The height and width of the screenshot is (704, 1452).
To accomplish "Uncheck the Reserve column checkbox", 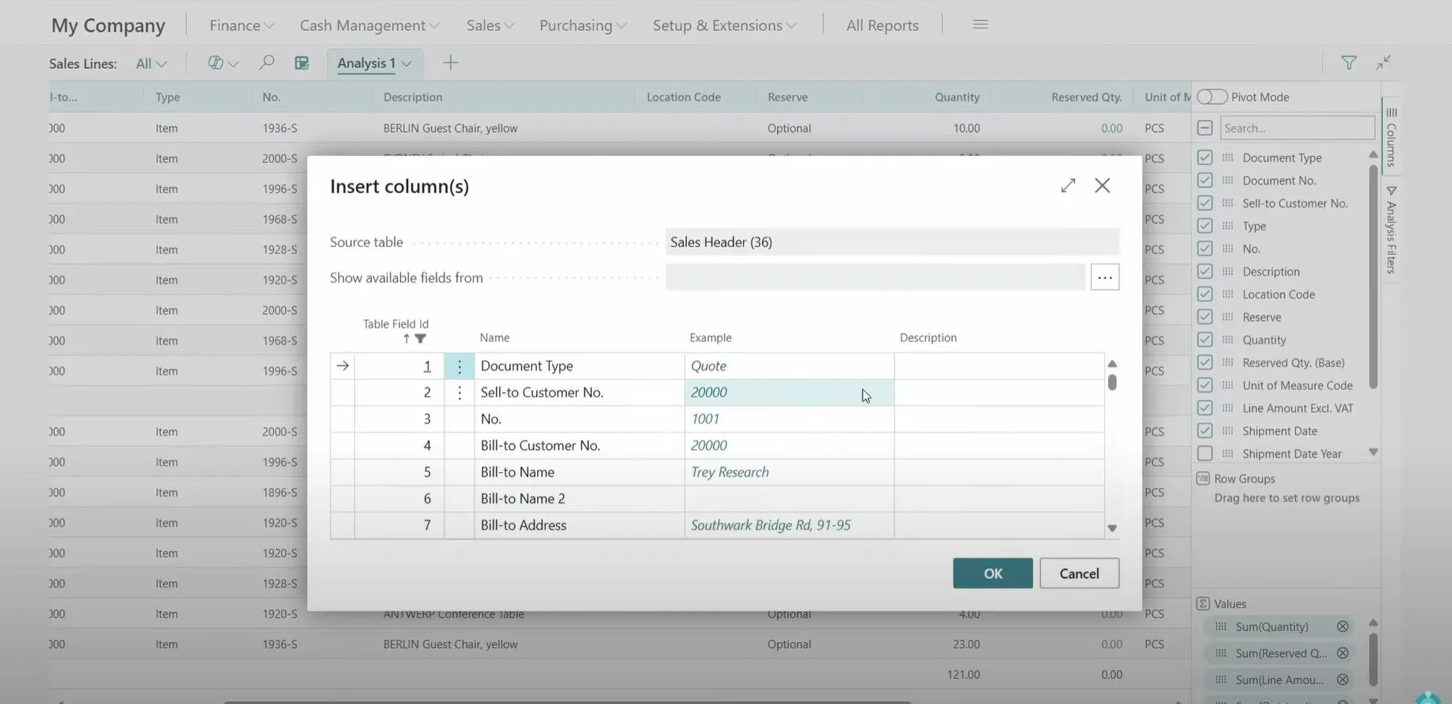I will pos(1205,317).
